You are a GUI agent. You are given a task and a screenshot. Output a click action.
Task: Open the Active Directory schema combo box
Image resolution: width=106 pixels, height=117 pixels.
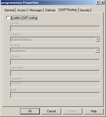point(55,40)
